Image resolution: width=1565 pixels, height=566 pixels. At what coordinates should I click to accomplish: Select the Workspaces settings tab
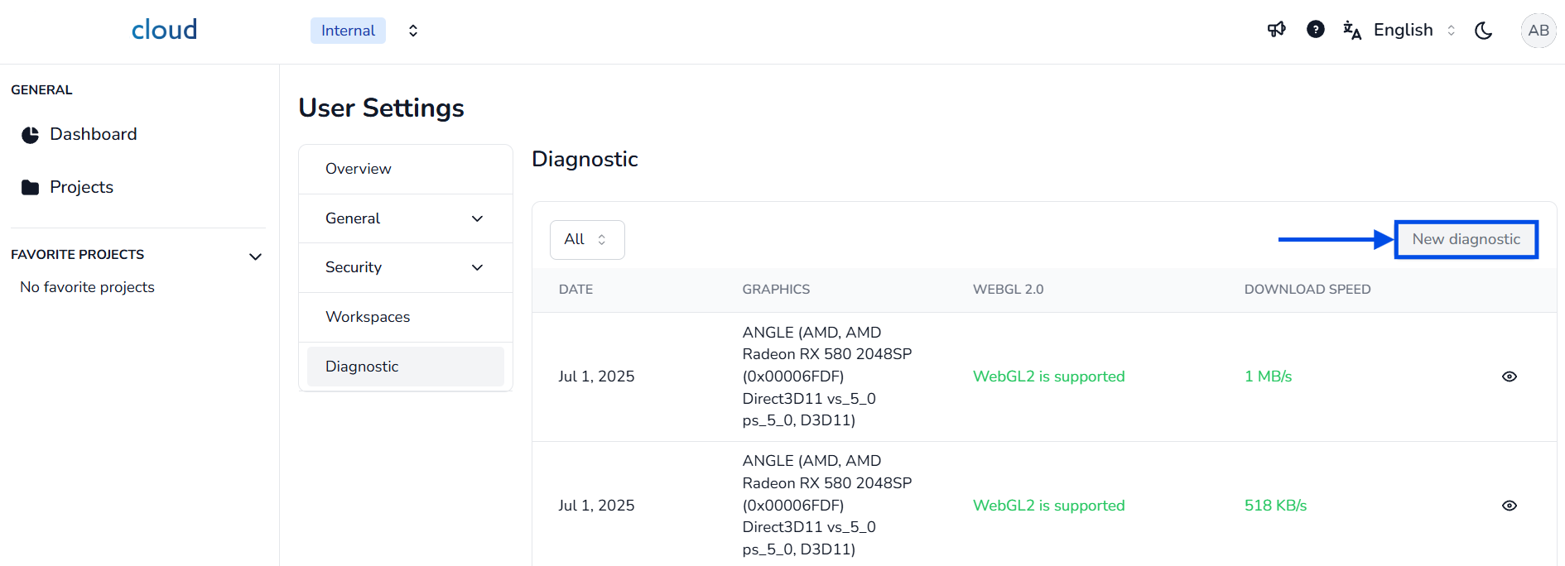click(x=368, y=317)
